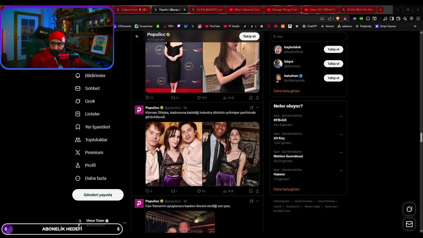Toggle the Brave sidebar panel button

(392, 19)
